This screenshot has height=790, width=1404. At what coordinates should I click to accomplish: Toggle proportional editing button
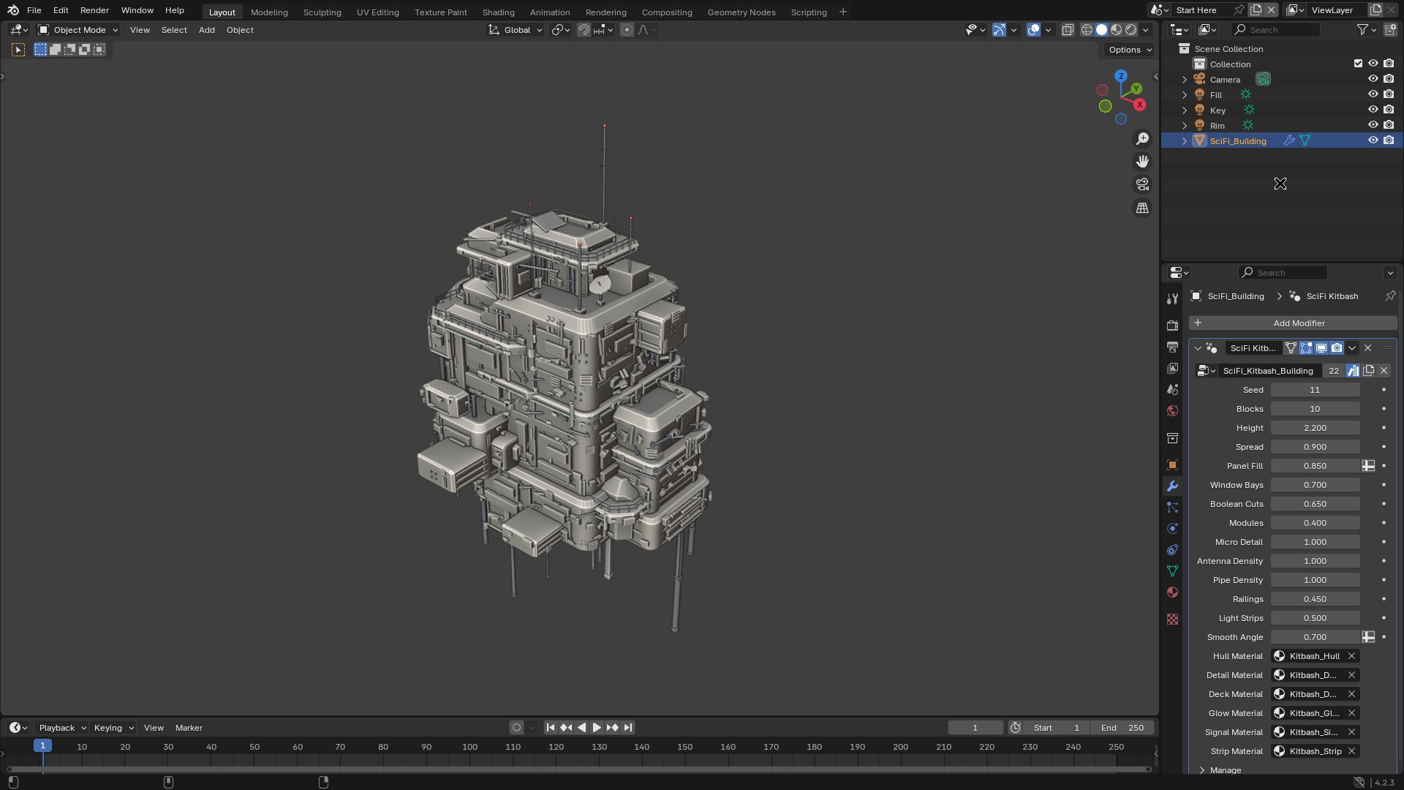[x=627, y=30]
